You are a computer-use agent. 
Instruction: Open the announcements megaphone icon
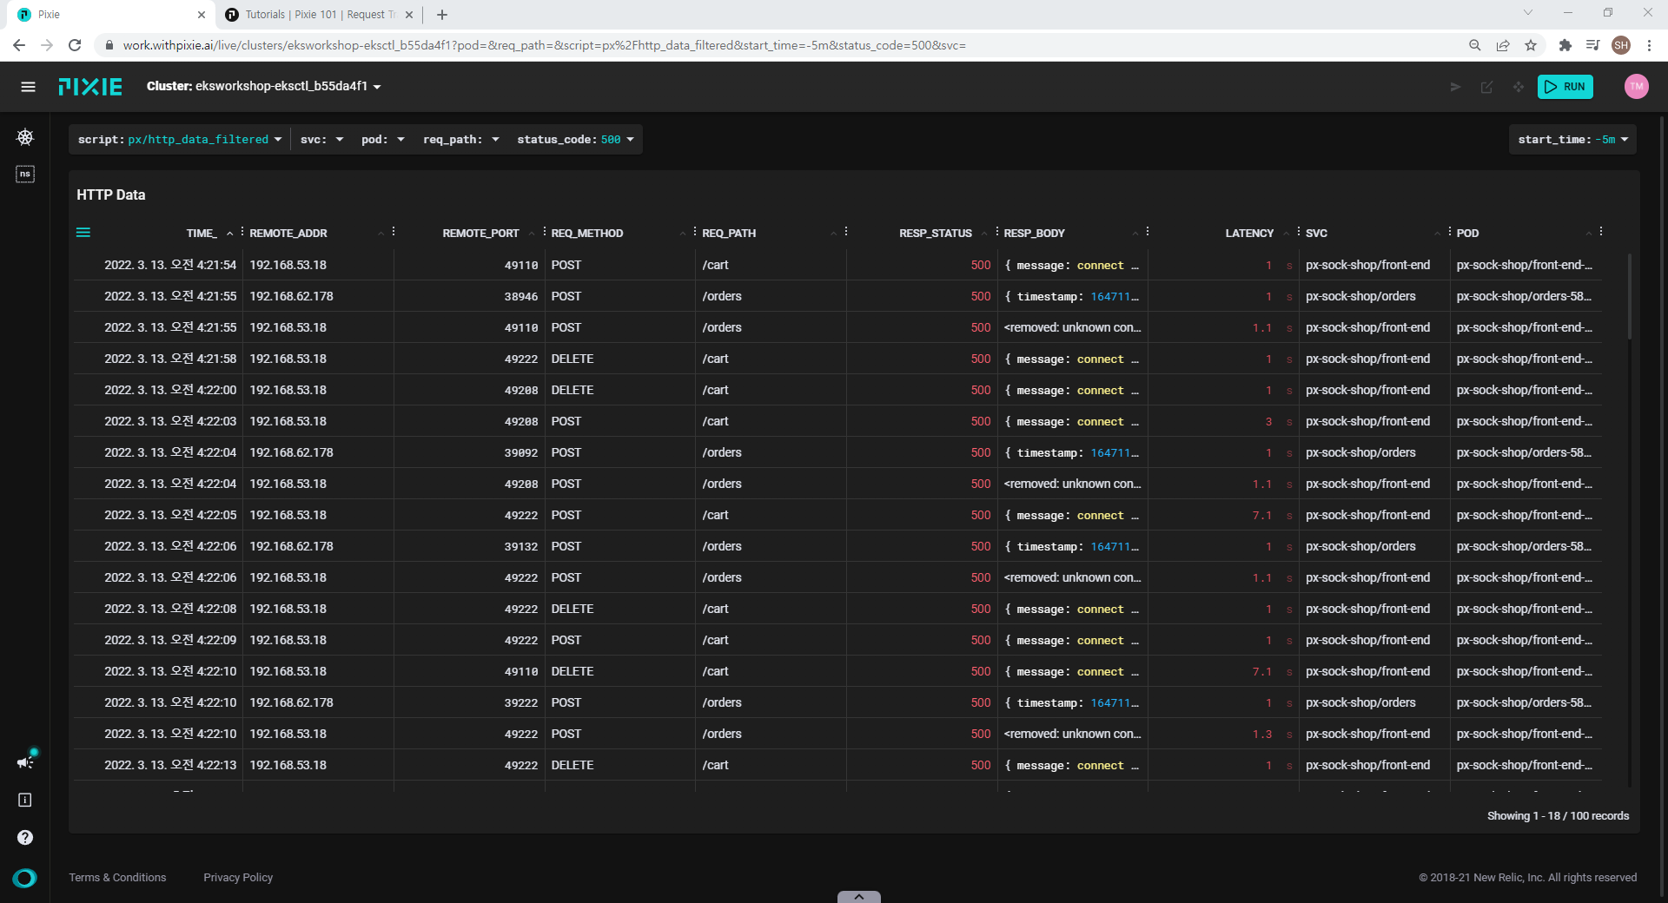(x=25, y=761)
